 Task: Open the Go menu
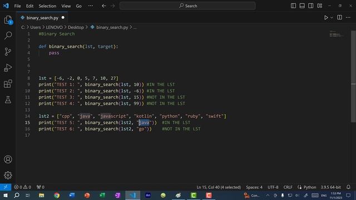[78, 6]
